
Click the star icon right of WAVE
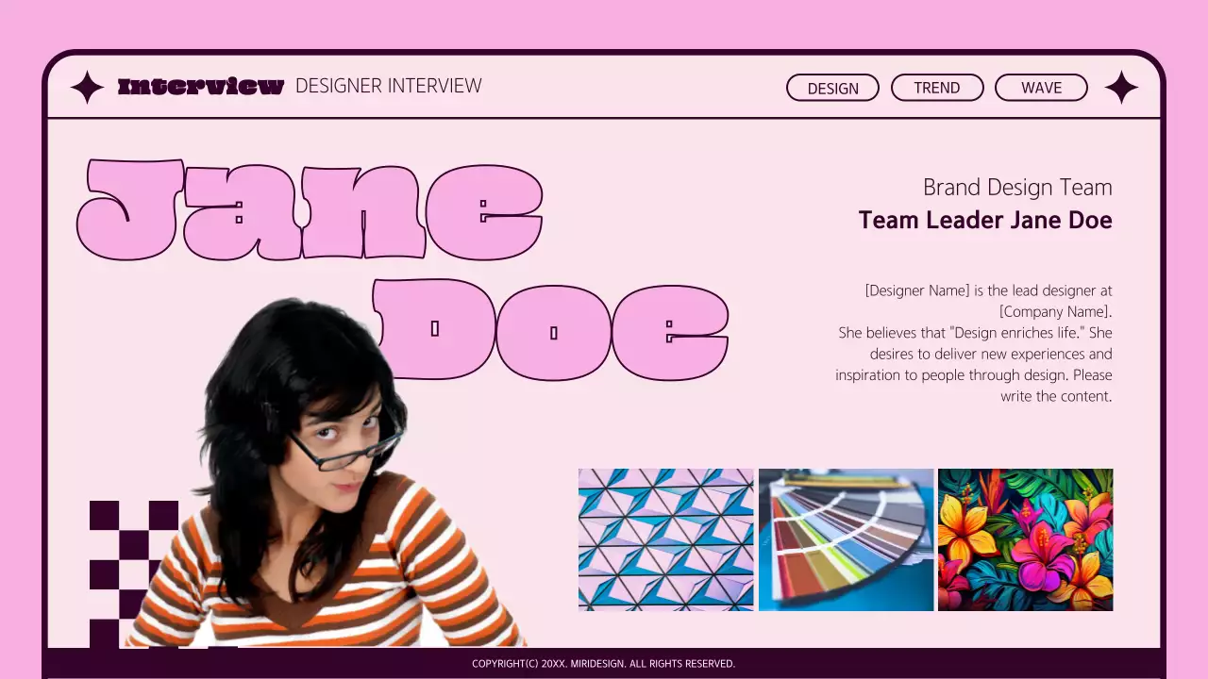click(x=1121, y=88)
